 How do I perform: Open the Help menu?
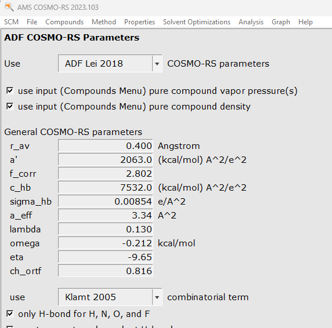click(305, 22)
